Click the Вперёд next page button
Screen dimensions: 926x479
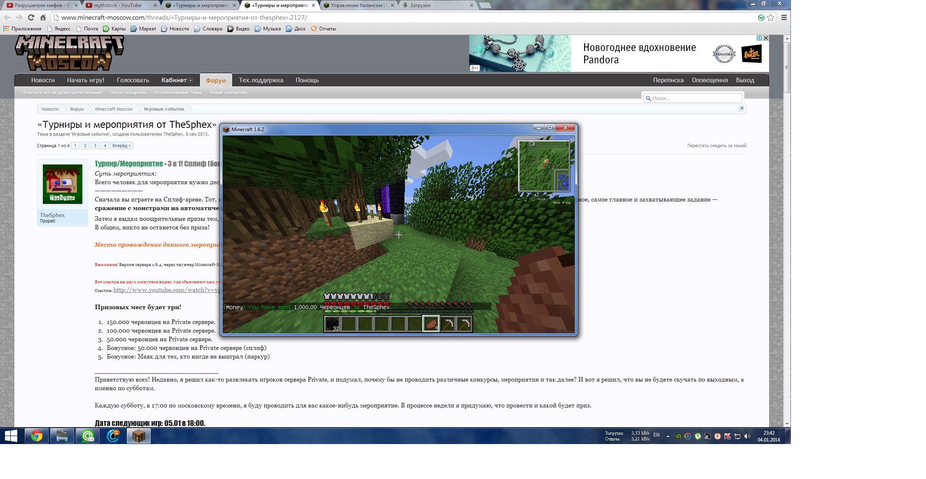(x=122, y=146)
